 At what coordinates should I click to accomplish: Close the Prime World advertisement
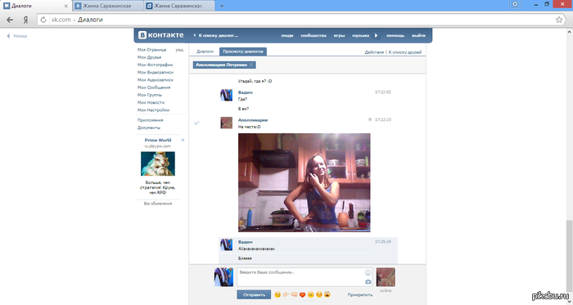(x=183, y=140)
